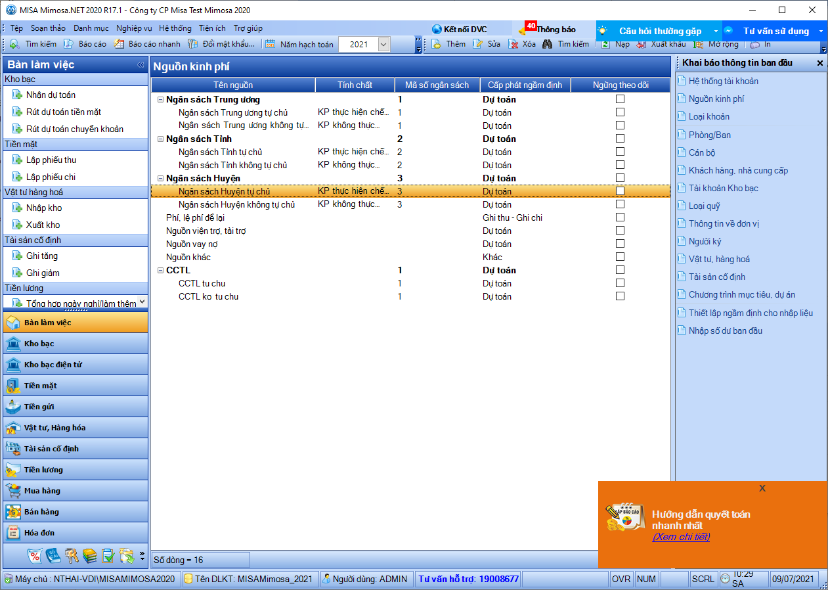Viewport: 828px width, 590px height.
Task: Click the Tìm kiếm search icon in left toolbar
Action: click(14, 45)
